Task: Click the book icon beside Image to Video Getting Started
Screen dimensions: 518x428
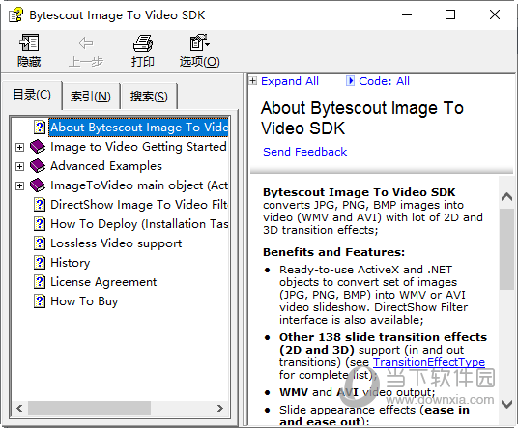Action: click(x=38, y=147)
